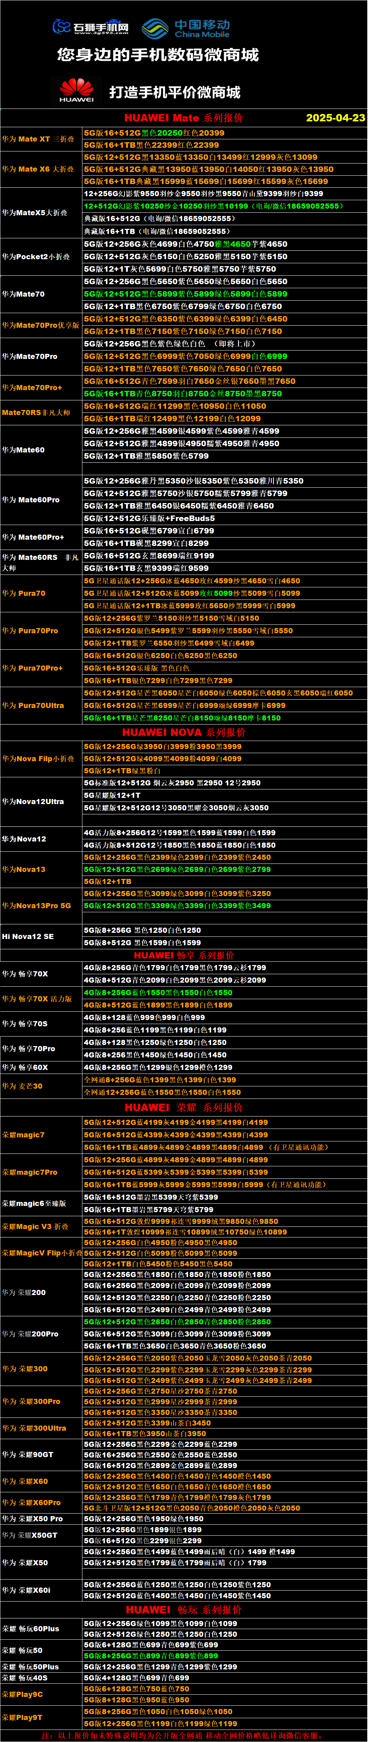Click the 华为 荣耀X60i model label
This screenshot has height=1742, width=368.
coord(26,1591)
